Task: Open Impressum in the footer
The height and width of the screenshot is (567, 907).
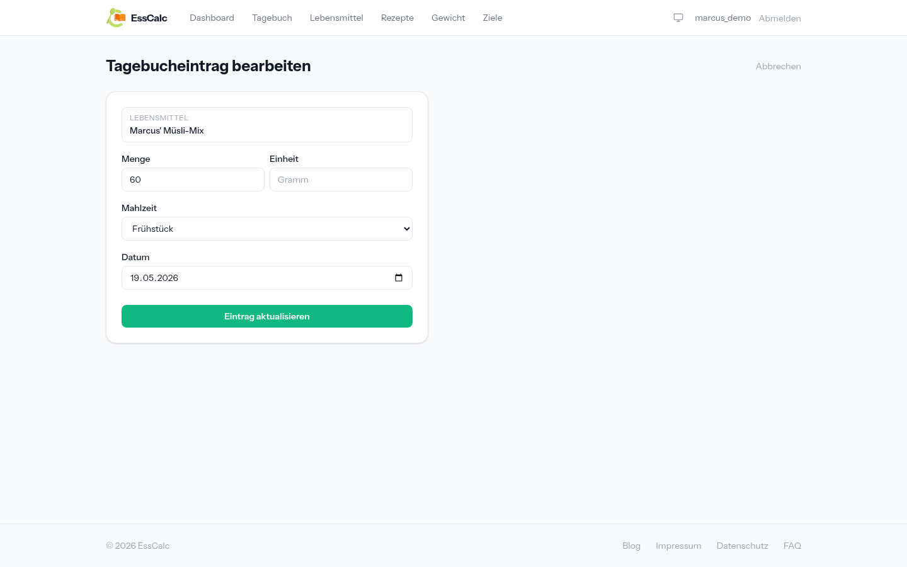Action: tap(678, 546)
